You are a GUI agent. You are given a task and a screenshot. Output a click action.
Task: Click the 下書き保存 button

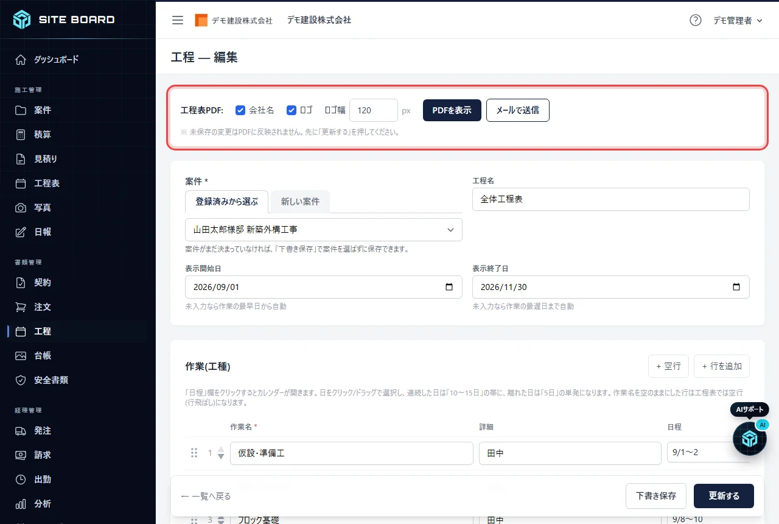point(656,496)
